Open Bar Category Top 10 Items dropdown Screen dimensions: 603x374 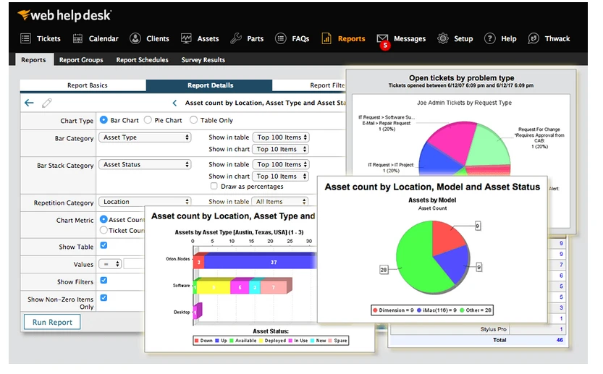[281, 149]
